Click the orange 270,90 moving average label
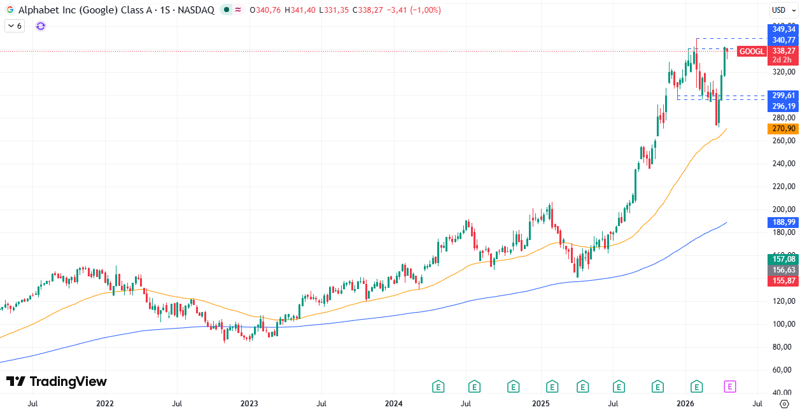The width and height of the screenshot is (800, 412). pos(783,129)
